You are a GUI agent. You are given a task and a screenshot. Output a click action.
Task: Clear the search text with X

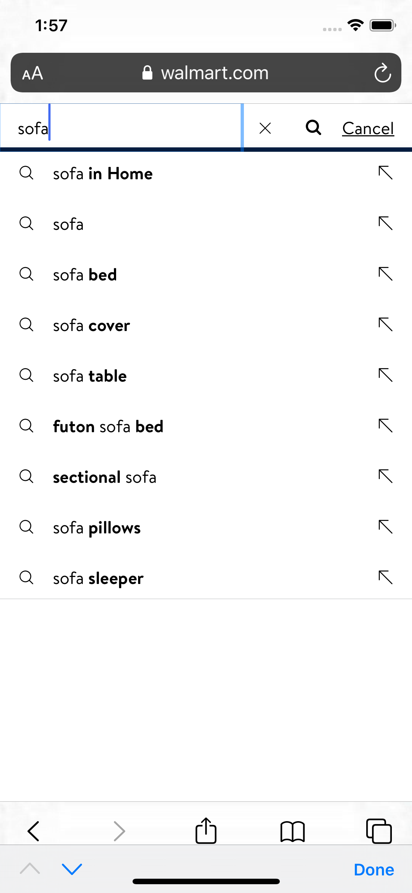pyautogui.click(x=265, y=128)
